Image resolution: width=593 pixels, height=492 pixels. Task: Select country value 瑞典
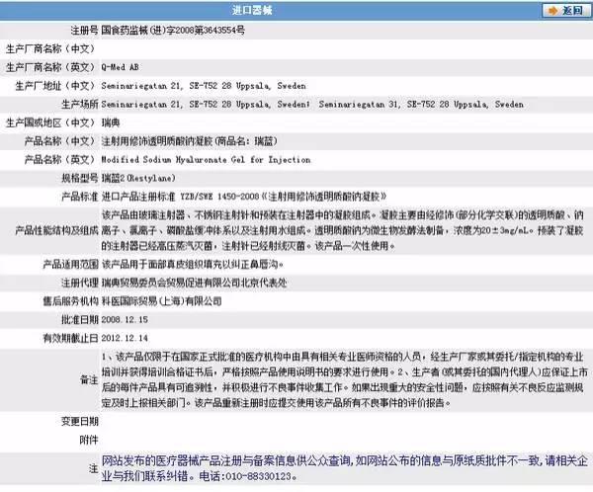[x=111, y=123]
